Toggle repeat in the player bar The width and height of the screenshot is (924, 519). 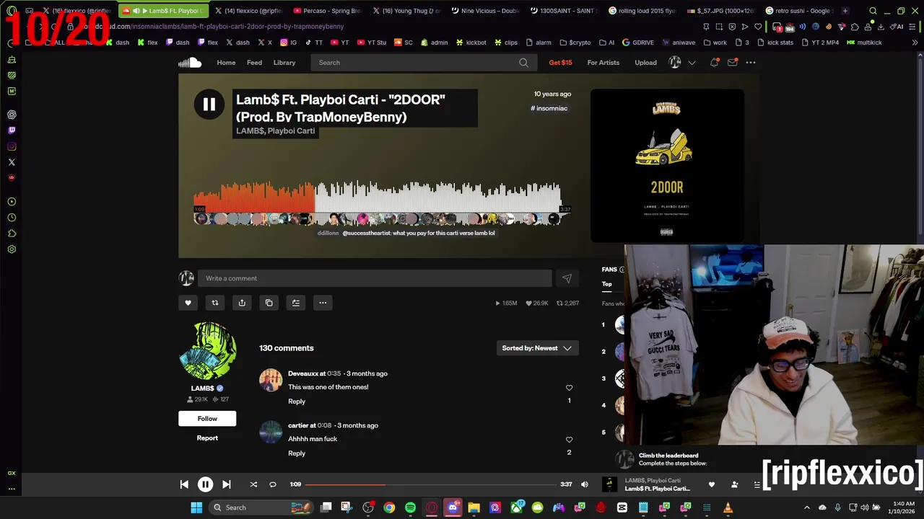[x=272, y=484]
